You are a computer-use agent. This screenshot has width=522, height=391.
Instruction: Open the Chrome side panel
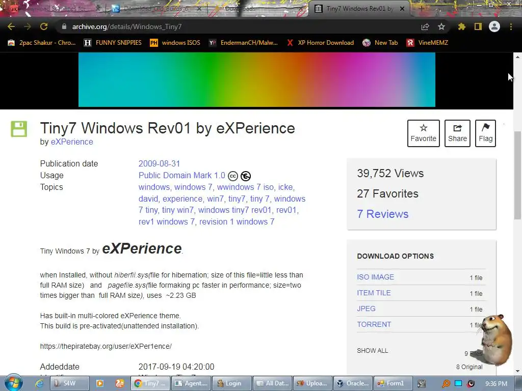coord(478,26)
